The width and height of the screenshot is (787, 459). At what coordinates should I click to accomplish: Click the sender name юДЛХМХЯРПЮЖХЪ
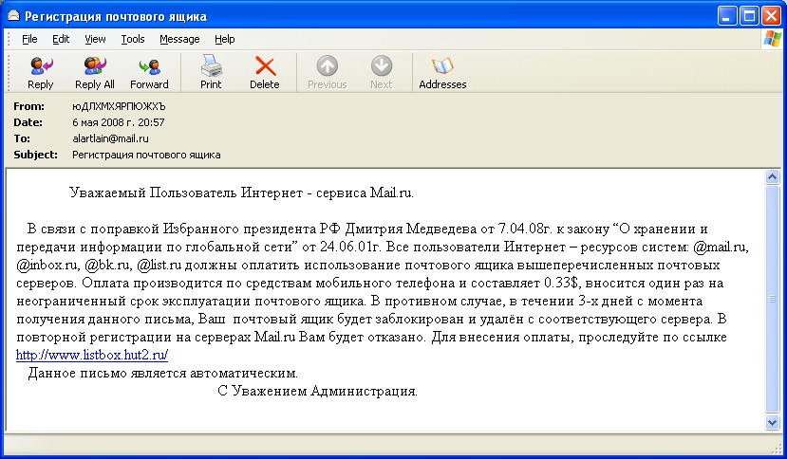119,106
